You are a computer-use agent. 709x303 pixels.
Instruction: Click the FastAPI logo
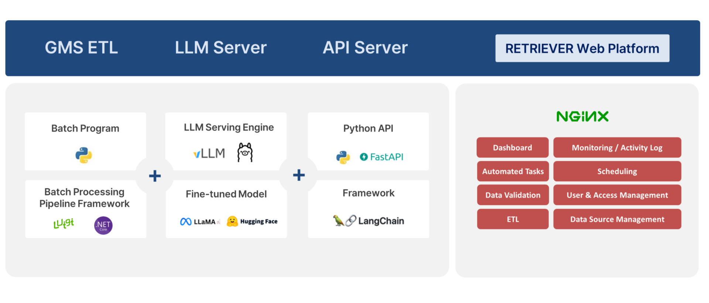point(381,157)
